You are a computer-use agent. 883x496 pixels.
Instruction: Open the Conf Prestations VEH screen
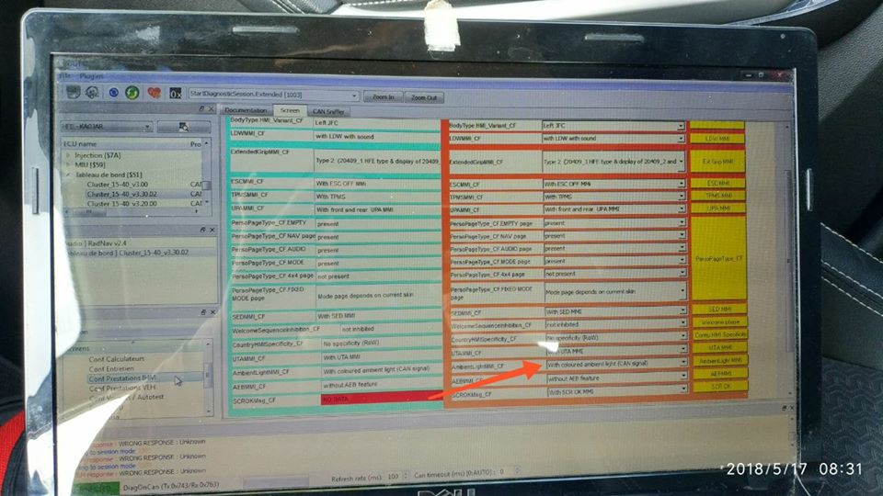[x=122, y=388]
